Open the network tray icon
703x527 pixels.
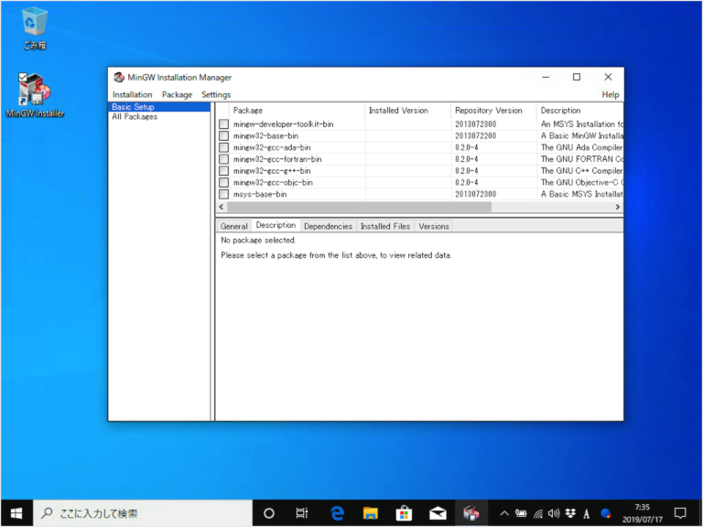(538, 513)
